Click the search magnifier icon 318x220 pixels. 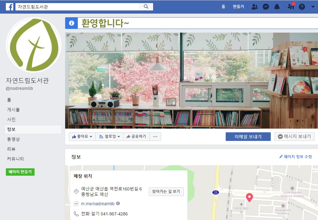(146, 6)
